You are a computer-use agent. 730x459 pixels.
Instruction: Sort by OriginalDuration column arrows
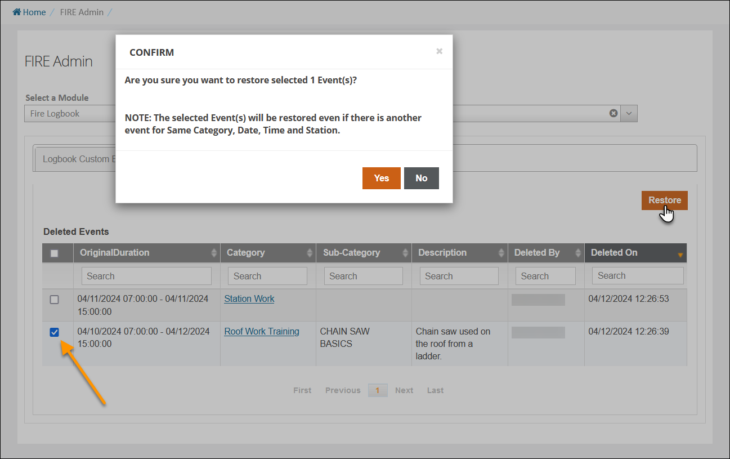[x=214, y=253]
